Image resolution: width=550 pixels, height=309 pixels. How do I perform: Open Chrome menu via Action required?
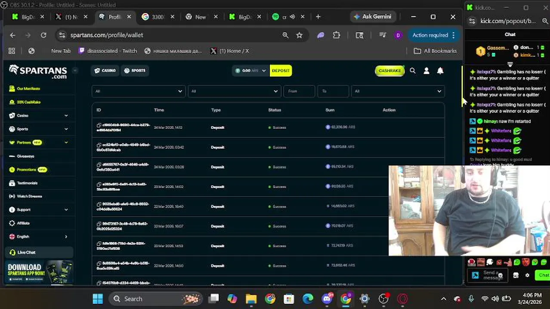coord(434,35)
